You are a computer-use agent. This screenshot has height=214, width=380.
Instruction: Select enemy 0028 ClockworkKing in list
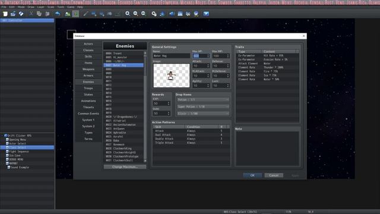pyautogui.click(x=123, y=149)
